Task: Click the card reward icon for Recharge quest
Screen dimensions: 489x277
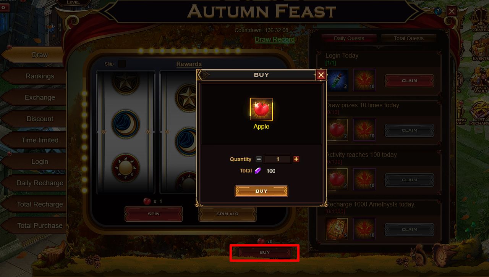Action: (x=337, y=229)
